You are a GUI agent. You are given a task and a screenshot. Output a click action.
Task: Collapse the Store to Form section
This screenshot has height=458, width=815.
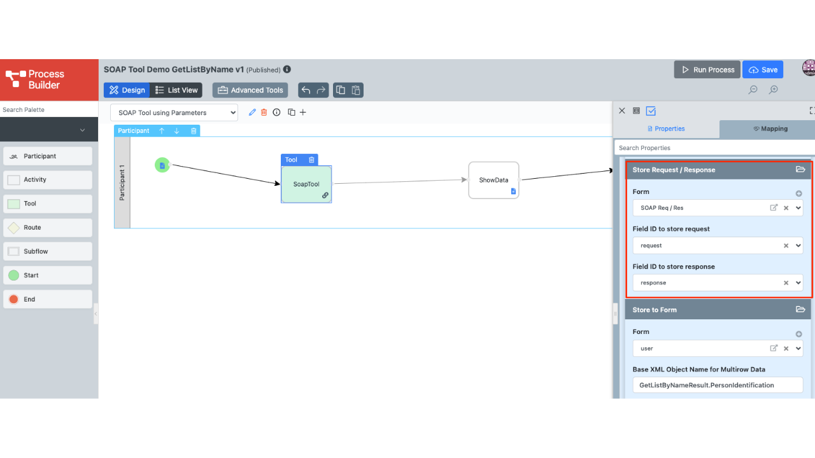[800, 310]
